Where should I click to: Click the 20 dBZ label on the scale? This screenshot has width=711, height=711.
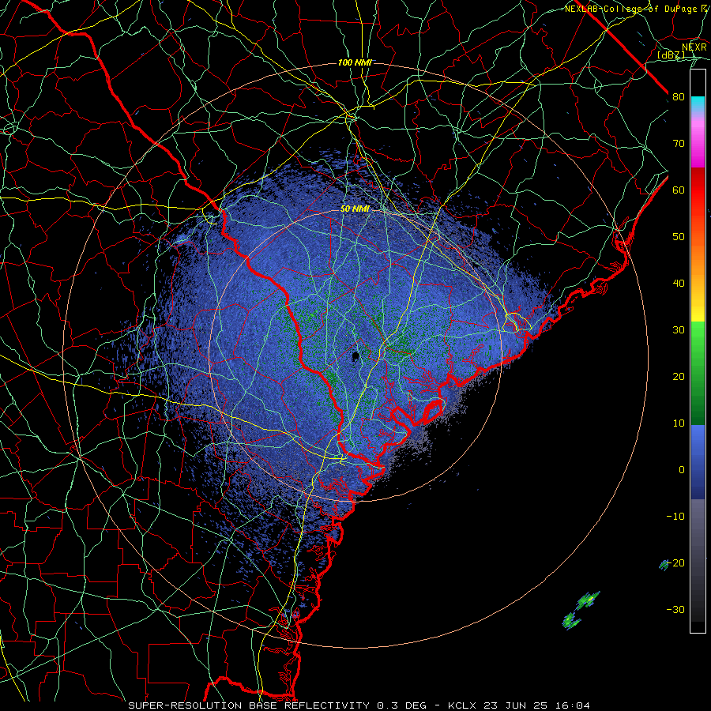(679, 376)
